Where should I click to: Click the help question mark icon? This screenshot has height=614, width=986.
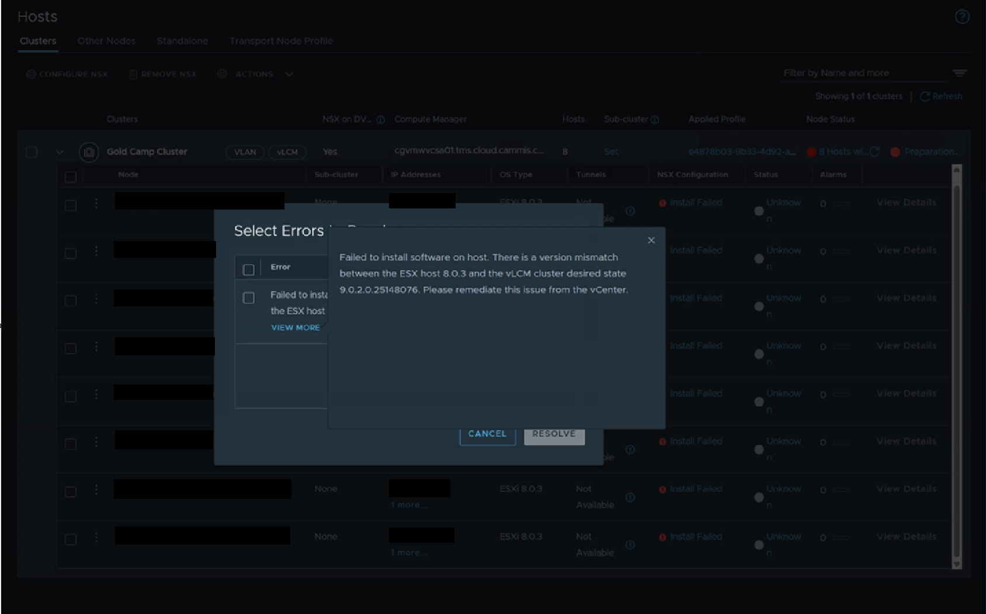[x=961, y=17]
